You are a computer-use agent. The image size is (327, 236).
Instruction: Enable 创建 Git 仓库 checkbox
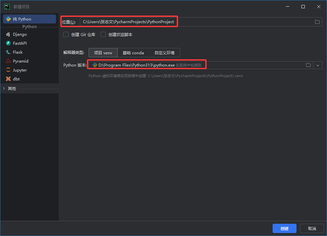point(66,34)
